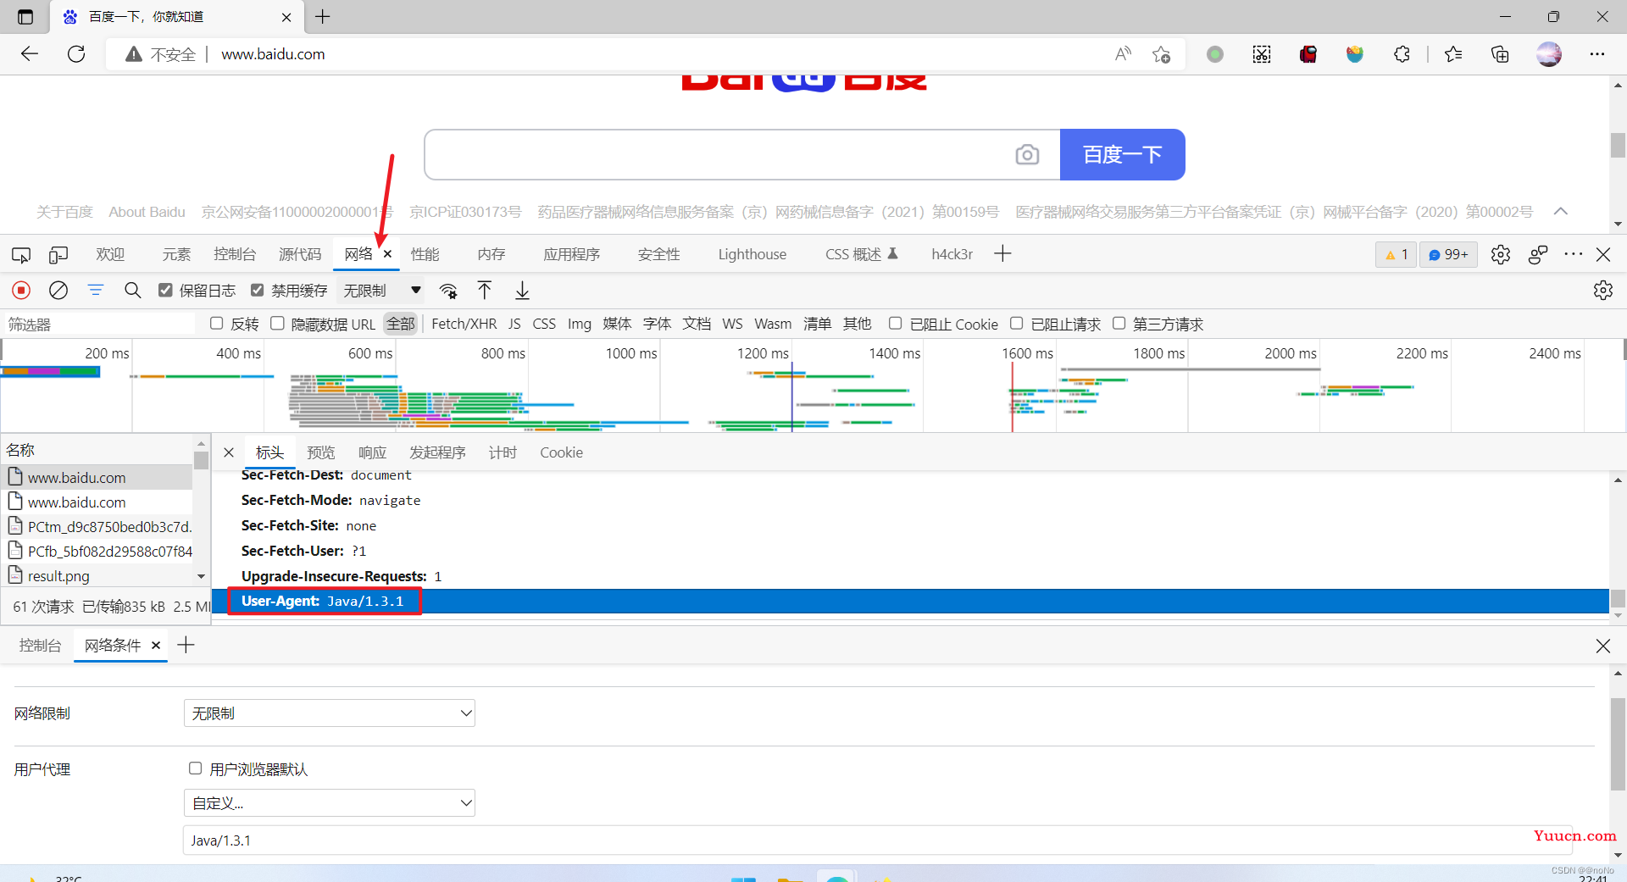The image size is (1627, 882).
Task: Check the third-party requests checkbox
Action: [x=1119, y=323]
